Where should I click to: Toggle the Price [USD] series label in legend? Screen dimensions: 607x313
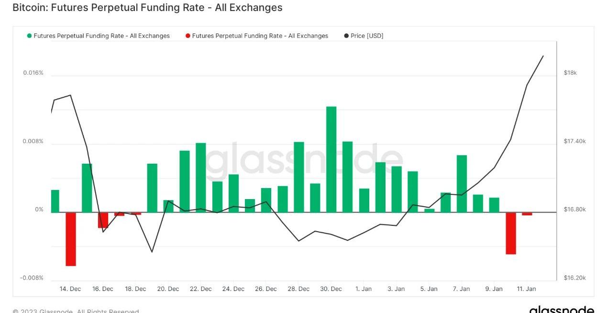pyautogui.click(x=367, y=36)
